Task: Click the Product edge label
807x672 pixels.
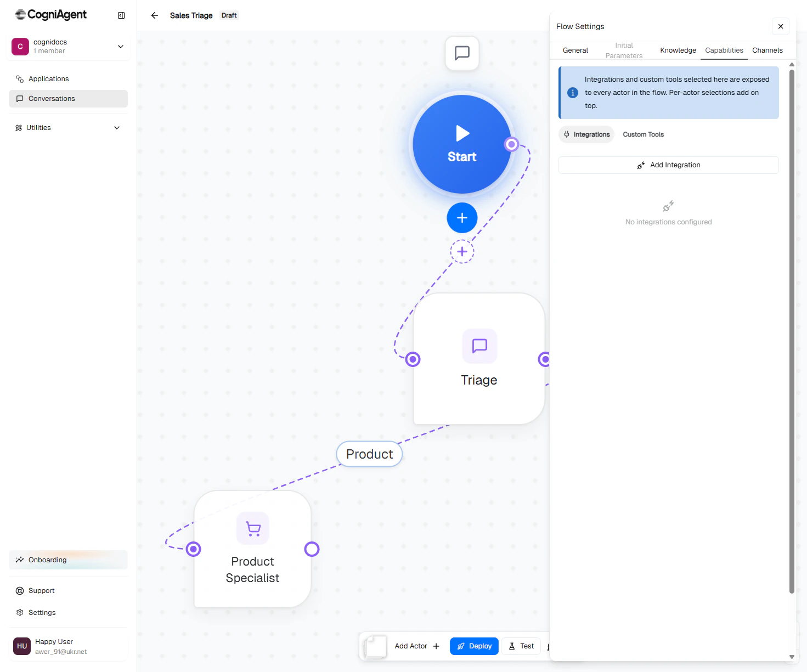Action: [x=369, y=454]
